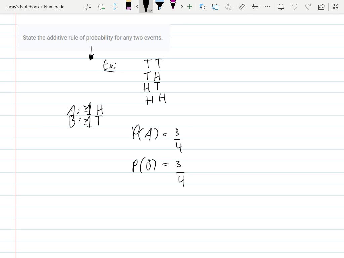Select the text and object picker tool
Viewport: 344px width, 258px height.
[x=88, y=7]
